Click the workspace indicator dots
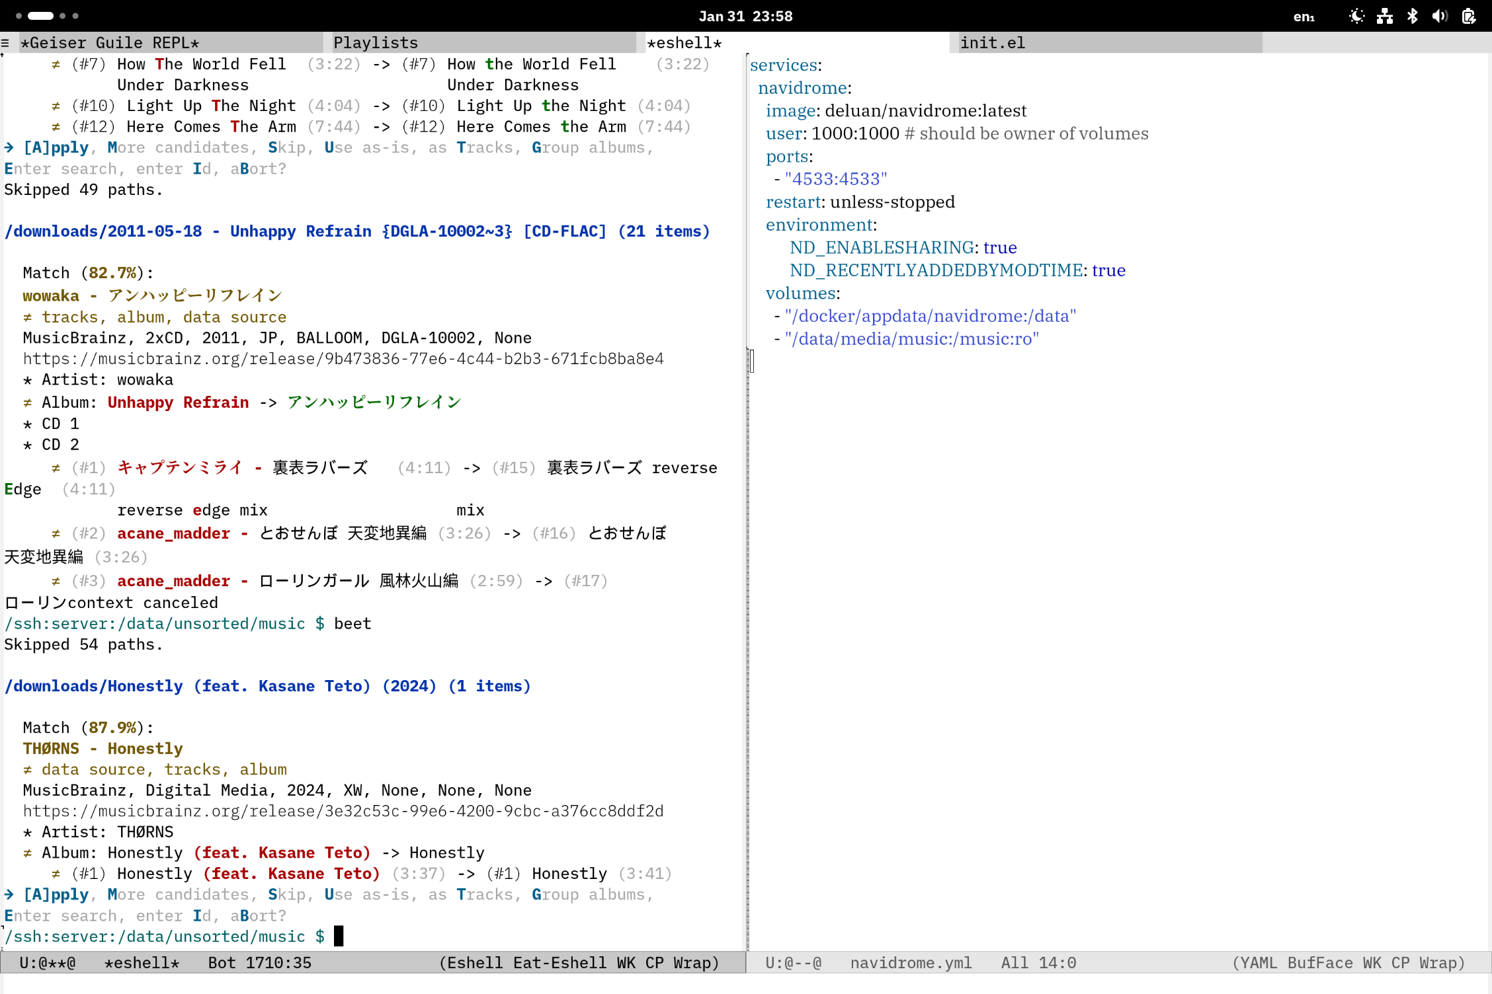Image resolution: width=1492 pixels, height=994 pixels. [x=46, y=15]
